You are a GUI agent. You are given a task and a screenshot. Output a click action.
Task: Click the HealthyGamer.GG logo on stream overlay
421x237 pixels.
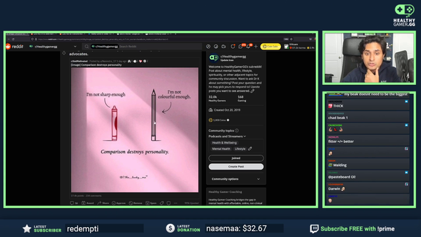[x=405, y=15]
